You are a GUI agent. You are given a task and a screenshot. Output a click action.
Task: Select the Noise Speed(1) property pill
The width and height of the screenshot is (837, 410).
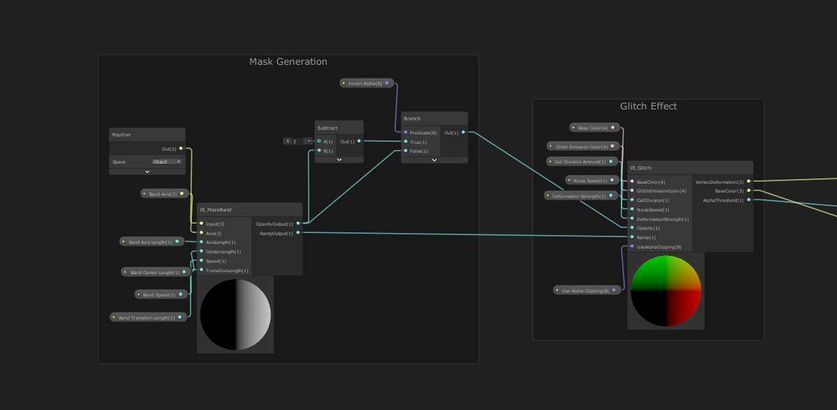[x=592, y=181]
